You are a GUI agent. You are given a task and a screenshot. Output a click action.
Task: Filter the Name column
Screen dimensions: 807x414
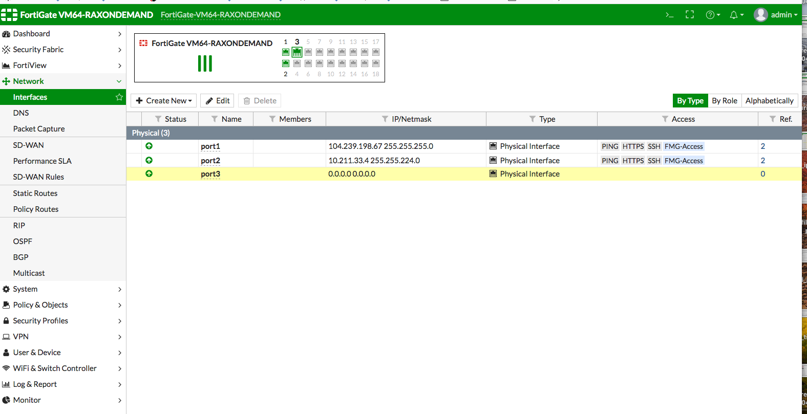pos(215,119)
